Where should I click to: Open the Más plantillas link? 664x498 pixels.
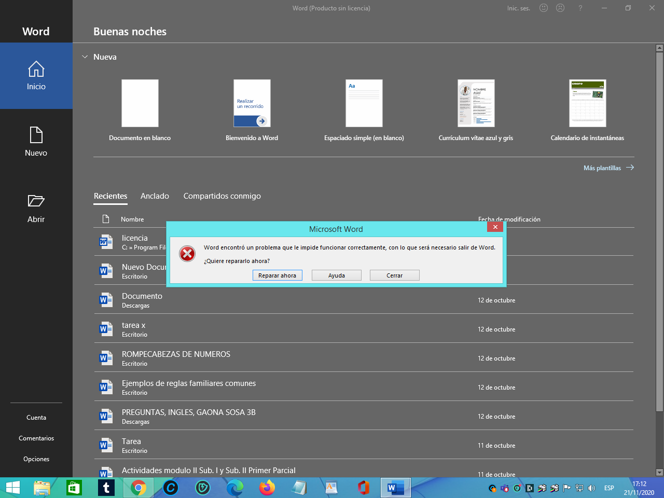608,168
